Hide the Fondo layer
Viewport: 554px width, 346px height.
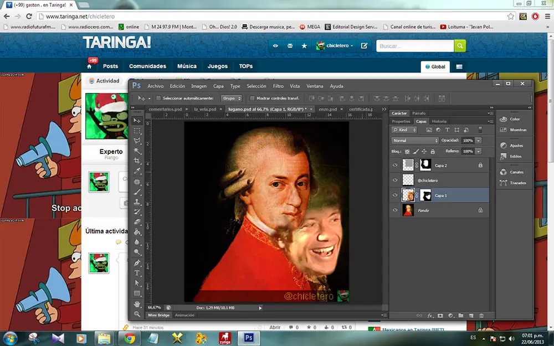(x=395, y=210)
